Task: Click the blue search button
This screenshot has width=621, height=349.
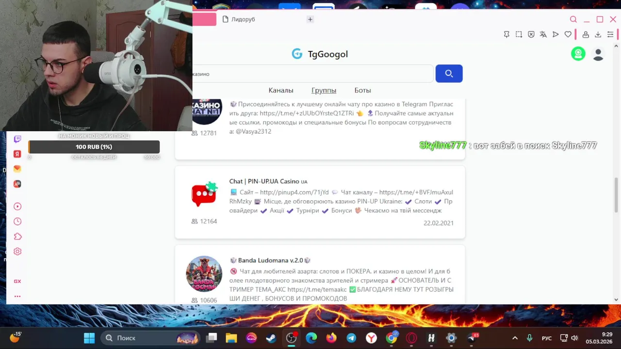Action: click(x=449, y=74)
